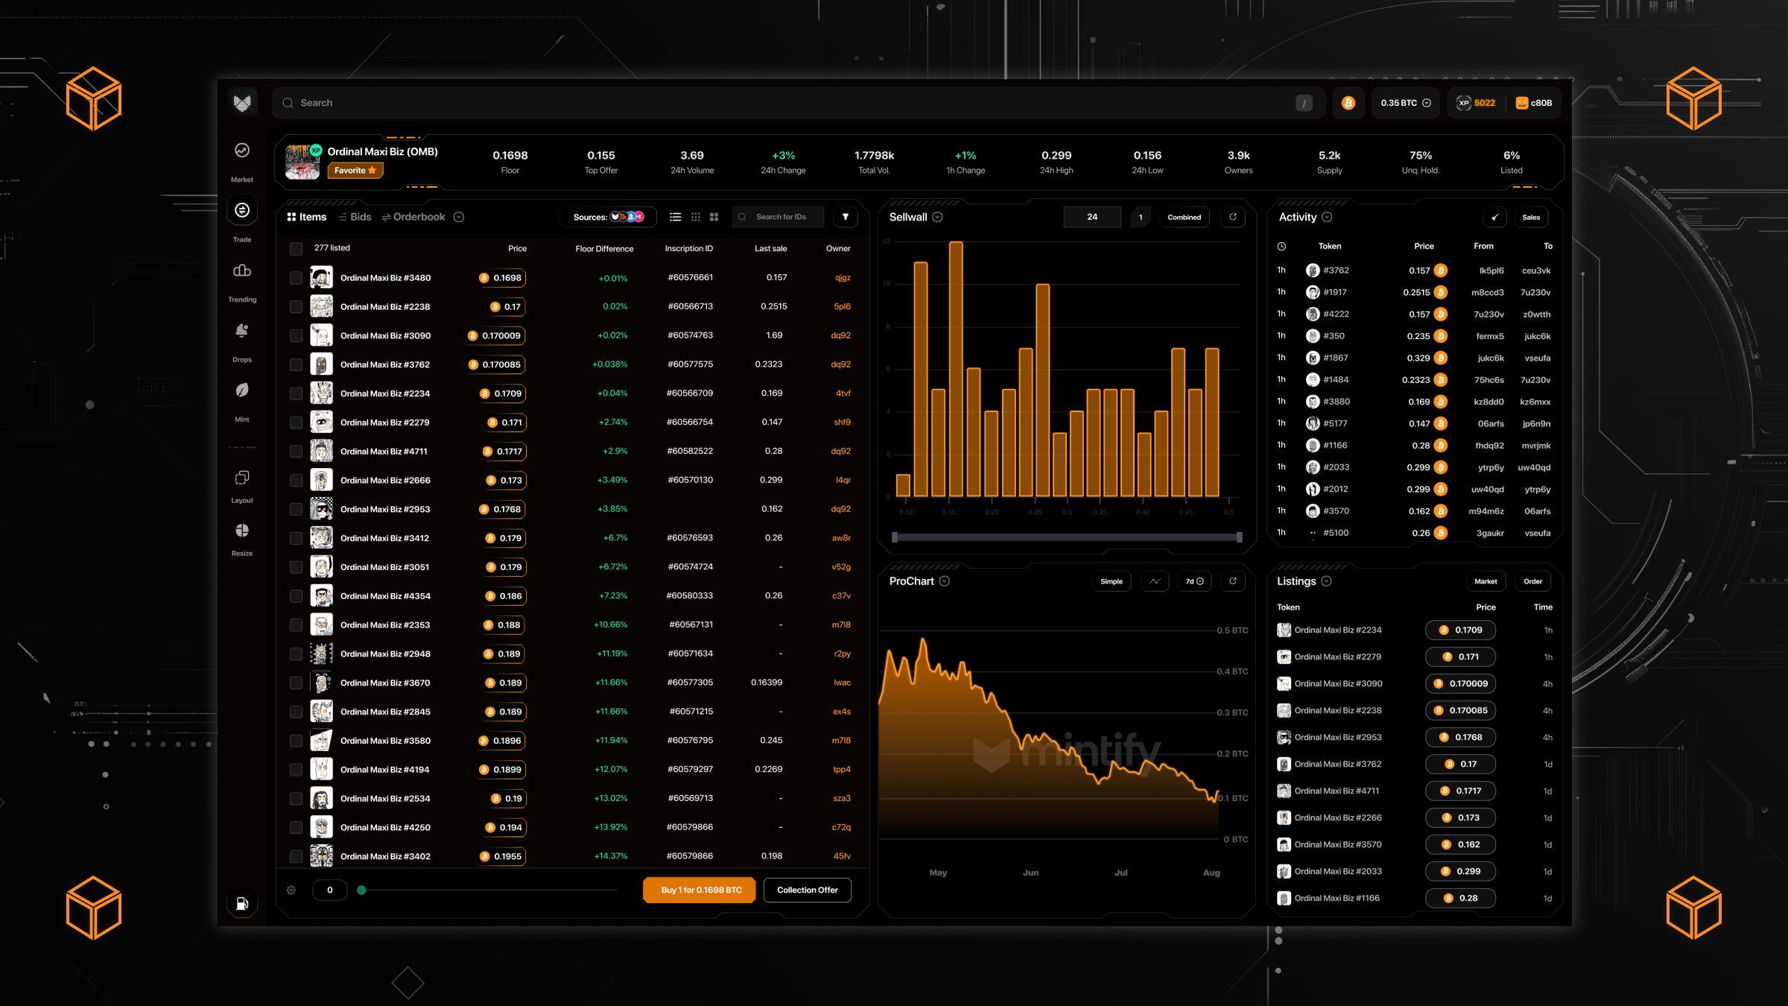The width and height of the screenshot is (1788, 1006).
Task: Select the Simple chart mode
Action: [1112, 581]
